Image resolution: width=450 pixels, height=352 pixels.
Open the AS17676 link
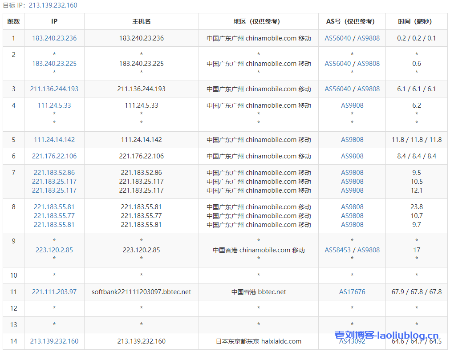tap(352, 292)
